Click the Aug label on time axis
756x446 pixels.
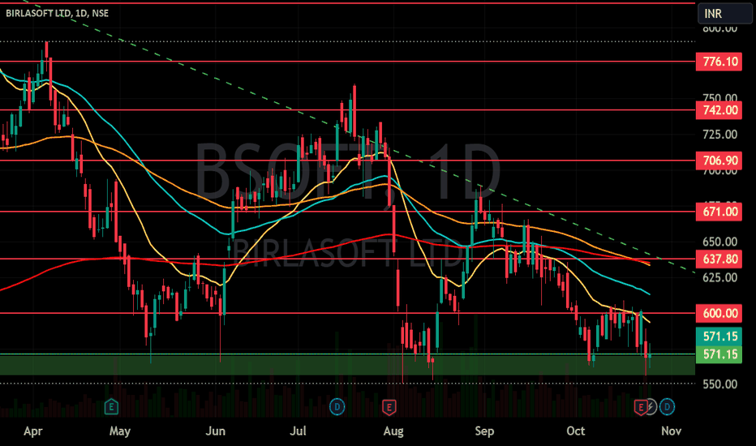[x=393, y=431]
